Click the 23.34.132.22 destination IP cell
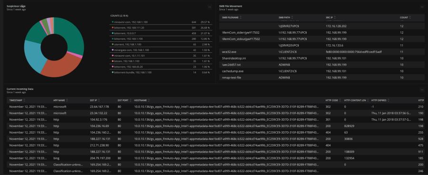428x175 pixels. (x=98, y=113)
